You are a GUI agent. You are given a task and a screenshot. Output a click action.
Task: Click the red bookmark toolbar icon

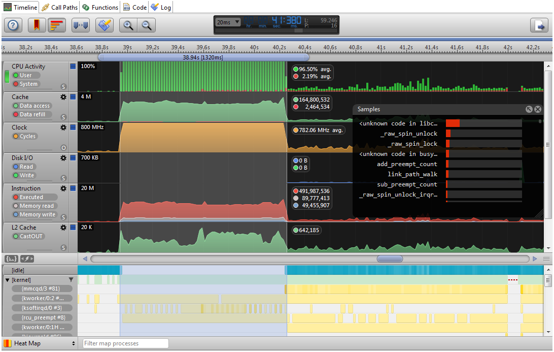click(37, 25)
